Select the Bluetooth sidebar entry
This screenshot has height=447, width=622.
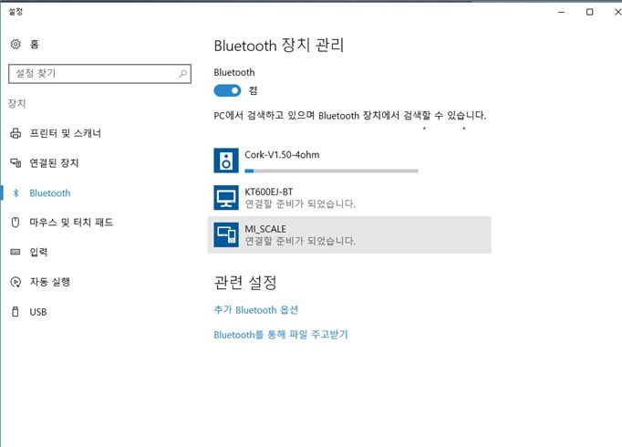tap(50, 193)
